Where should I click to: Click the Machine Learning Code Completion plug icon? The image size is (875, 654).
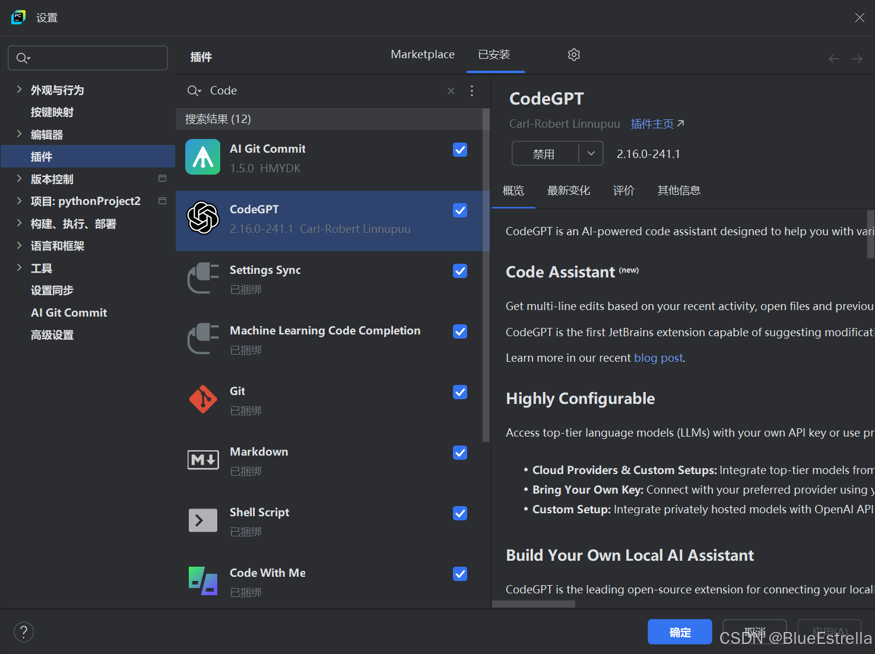[x=203, y=339]
